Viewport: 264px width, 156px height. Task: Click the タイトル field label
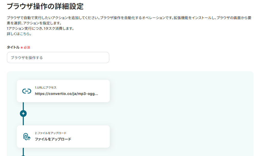coord(13,47)
